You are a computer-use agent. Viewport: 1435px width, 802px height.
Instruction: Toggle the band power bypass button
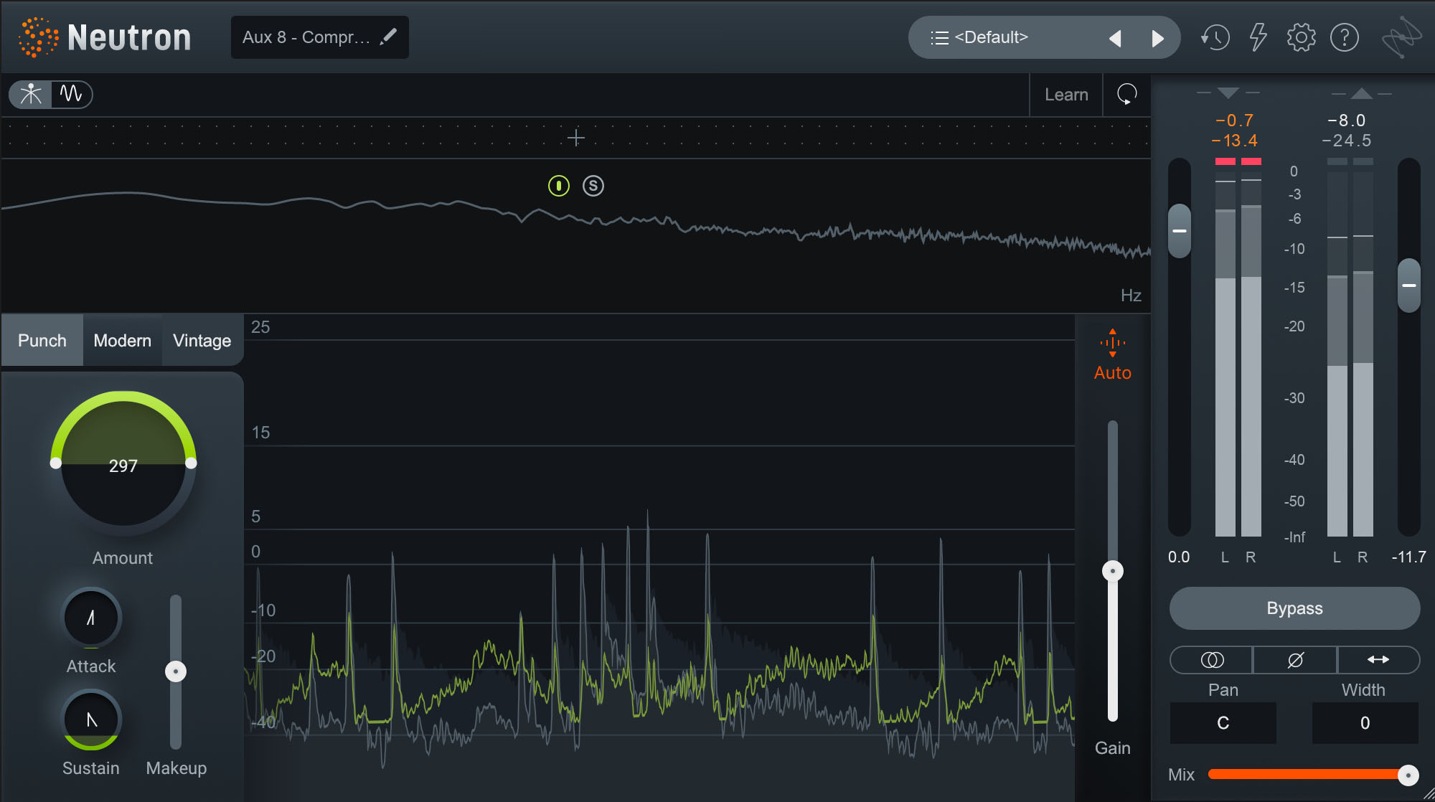coord(558,186)
